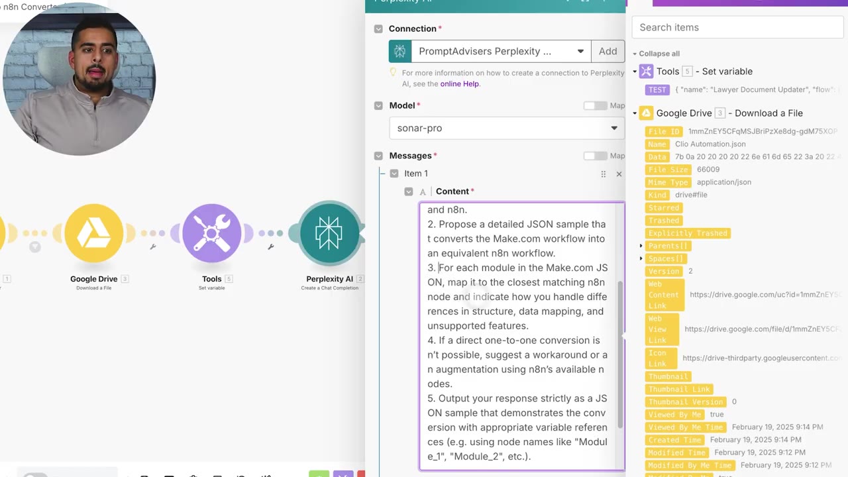
Task: Insert the File ID variable pill
Action: point(664,132)
